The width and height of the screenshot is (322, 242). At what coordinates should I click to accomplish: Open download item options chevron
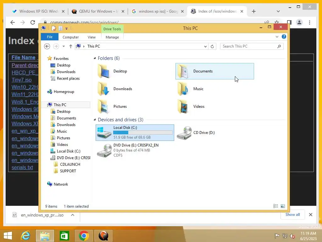[73, 215]
